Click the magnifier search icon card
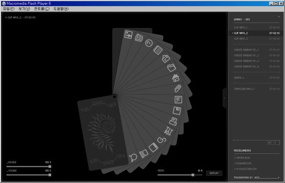 click(133, 157)
